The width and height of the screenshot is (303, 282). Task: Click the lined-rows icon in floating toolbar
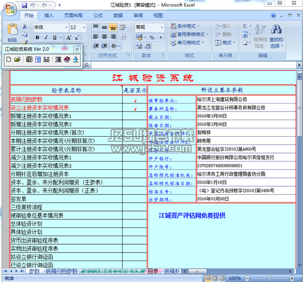tap(46, 60)
